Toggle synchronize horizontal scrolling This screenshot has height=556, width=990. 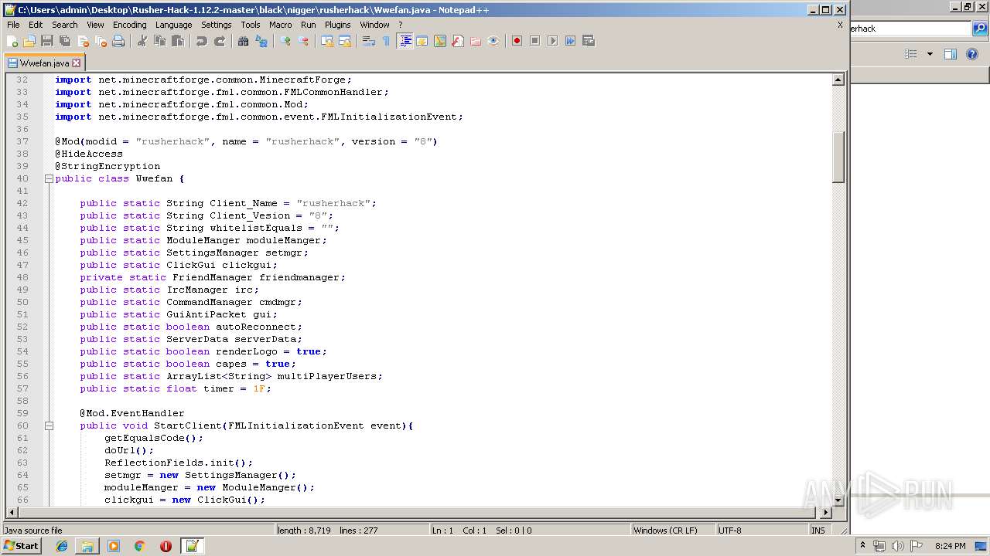coord(345,41)
